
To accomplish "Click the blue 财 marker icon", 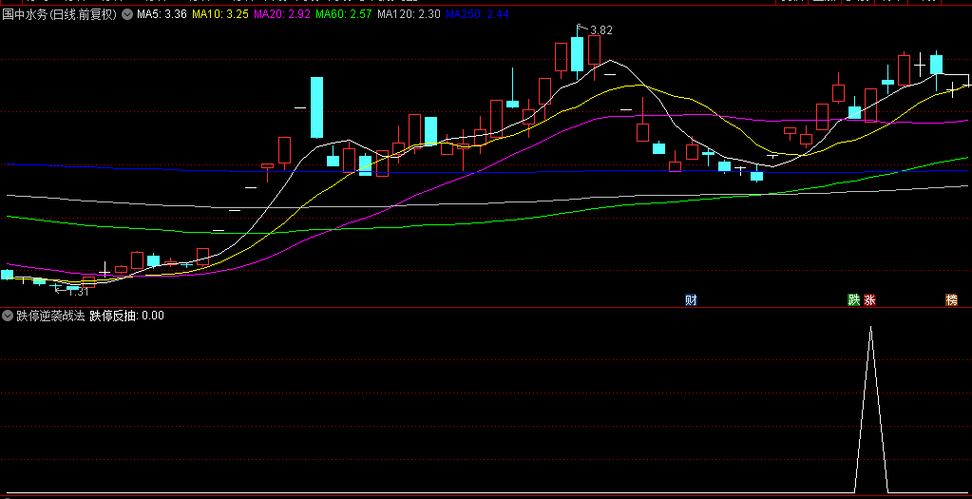I will 691,300.
